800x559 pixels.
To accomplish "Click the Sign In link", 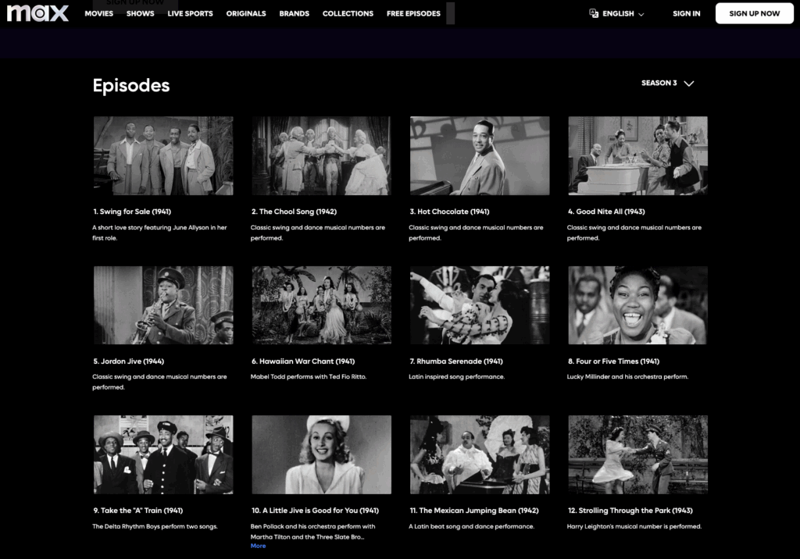I will click(686, 13).
